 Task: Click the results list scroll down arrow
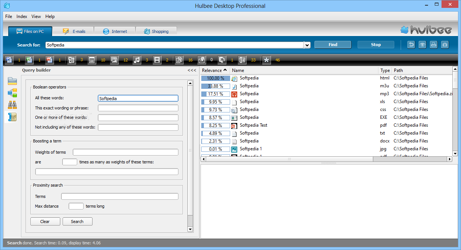pyautogui.click(x=455, y=153)
